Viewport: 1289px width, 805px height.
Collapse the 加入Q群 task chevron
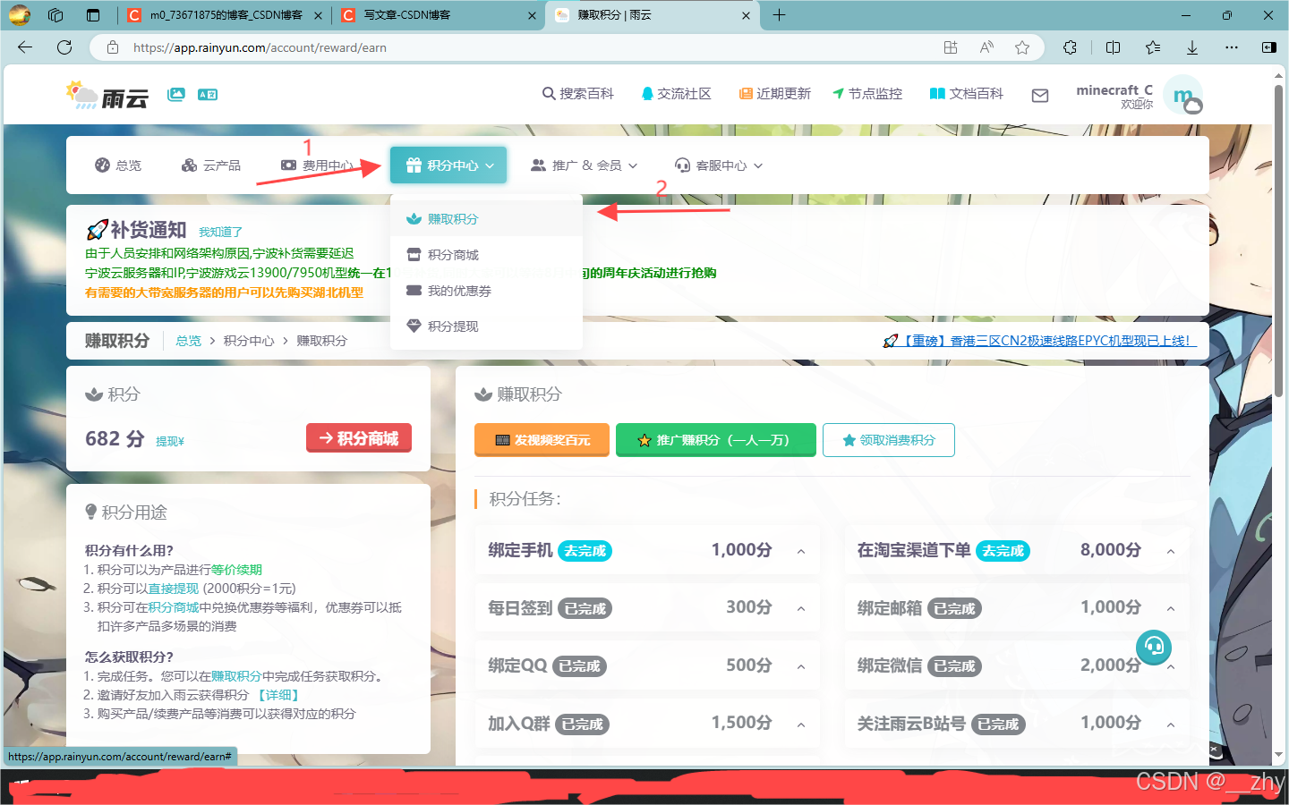(x=801, y=724)
